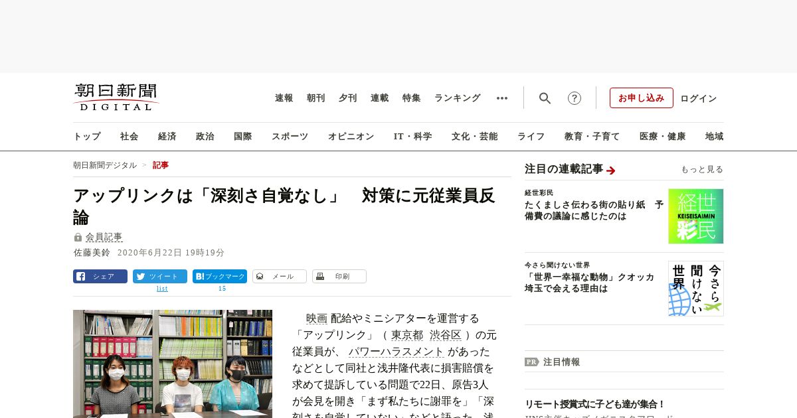Click the 渋谷区 keyword link

446,335
